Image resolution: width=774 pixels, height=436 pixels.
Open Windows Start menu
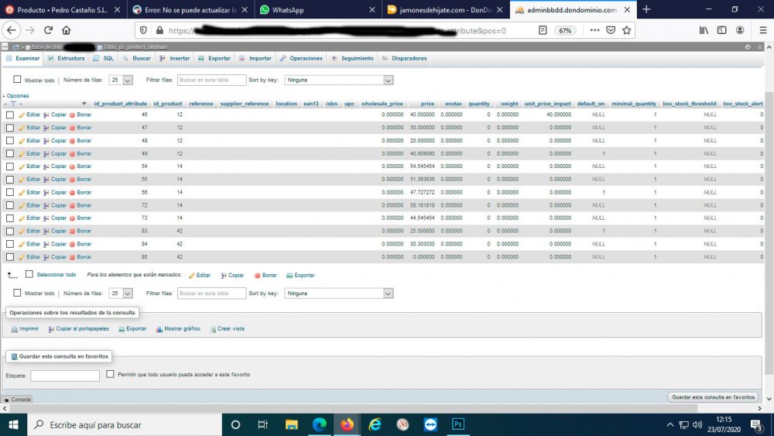coord(13,424)
